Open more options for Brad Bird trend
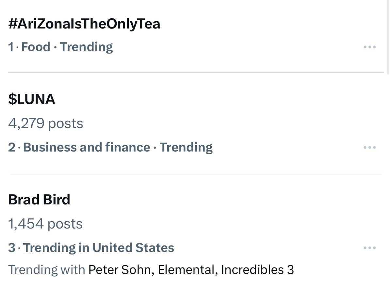Screen dimensions: 392x293 [x=369, y=248]
